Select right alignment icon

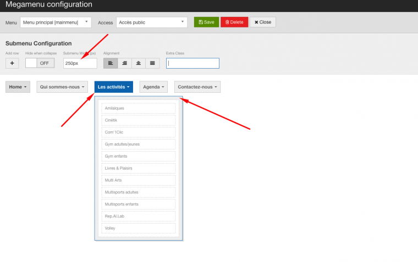pyautogui.click(x=124, y=63)
